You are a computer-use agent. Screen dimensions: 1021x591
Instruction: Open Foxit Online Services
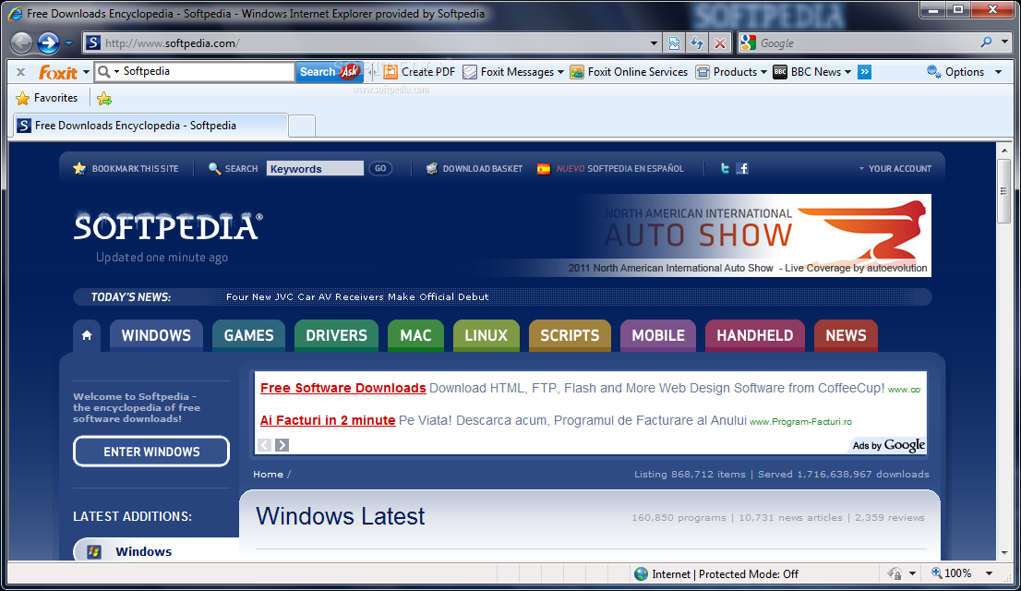click(x=629, y=72)
